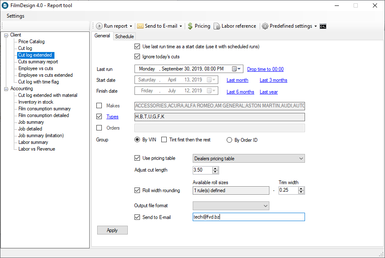This screenshot has width=385, height=258.
Task: Collapse the Client tree node
Action: point(6,35)
